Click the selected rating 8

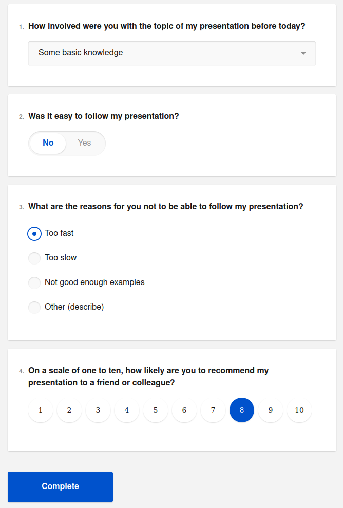tap(242, 410)
